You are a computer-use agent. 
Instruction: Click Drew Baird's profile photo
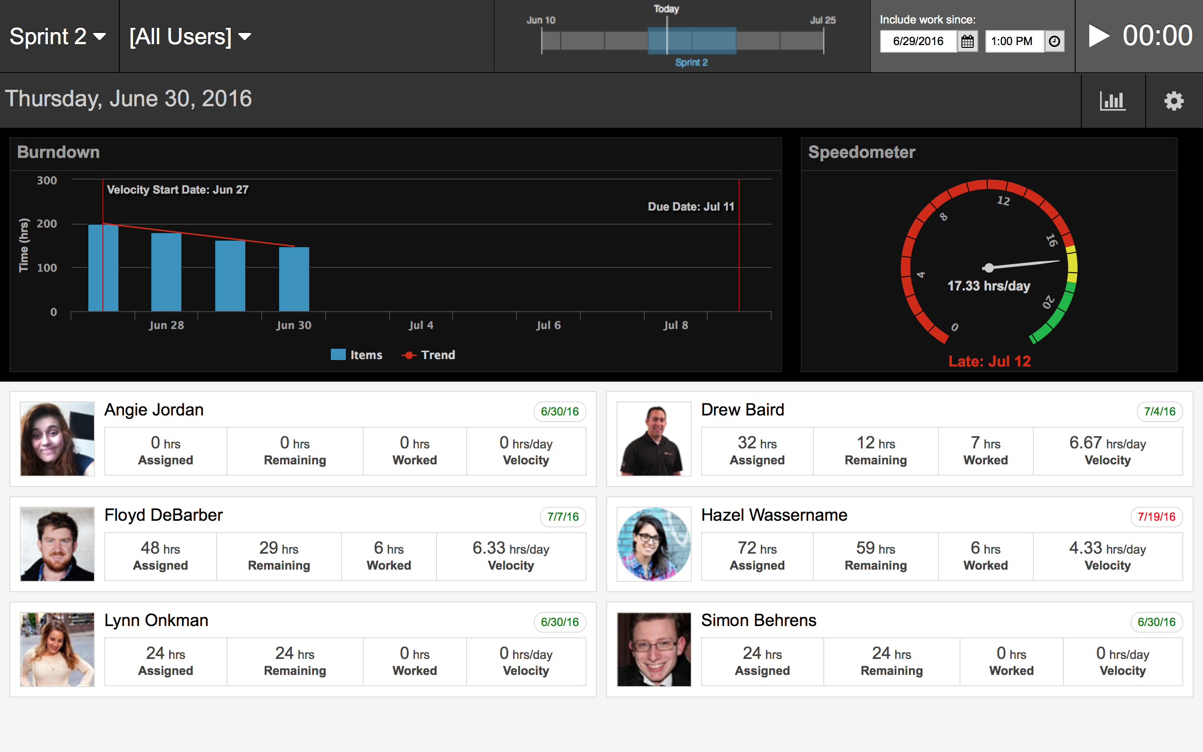pyautogui.click(x=654, y=439)
